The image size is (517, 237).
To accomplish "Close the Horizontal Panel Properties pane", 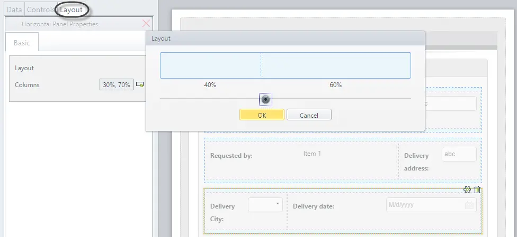I will [x=146, y=23].
